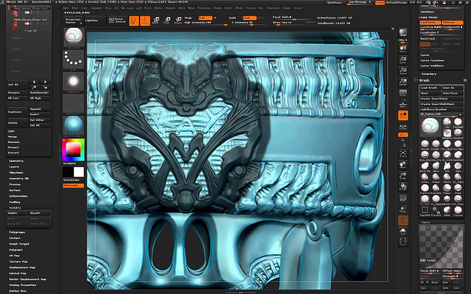Click the Xpose icon
The height and width of the screenshot is (294, 471).
tap(403, 242)
